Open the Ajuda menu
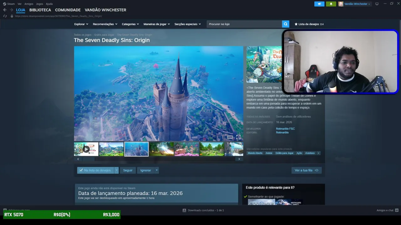The image size is (401, 225). 49,4
